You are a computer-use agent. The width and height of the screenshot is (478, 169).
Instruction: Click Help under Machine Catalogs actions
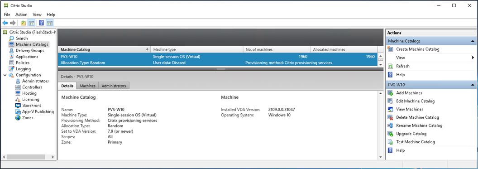click(400, 75)
